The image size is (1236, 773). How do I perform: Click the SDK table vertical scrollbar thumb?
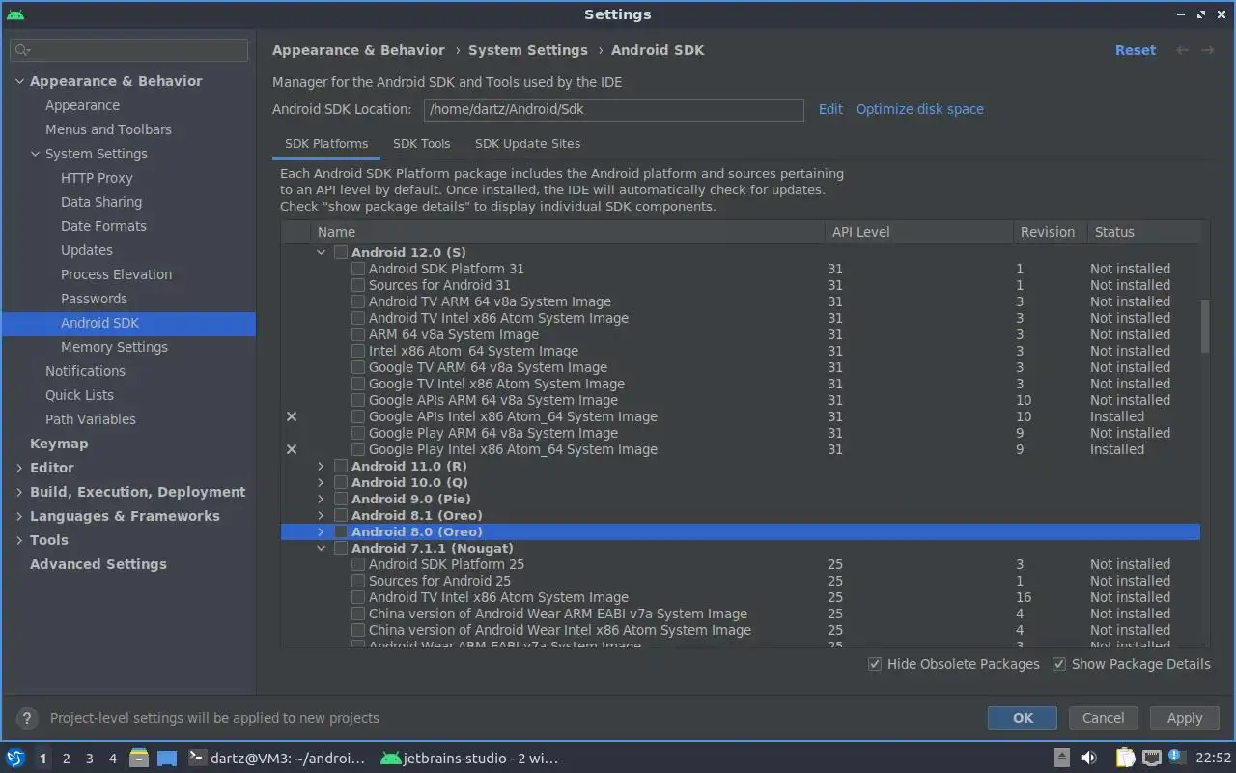click(1204, 326)
